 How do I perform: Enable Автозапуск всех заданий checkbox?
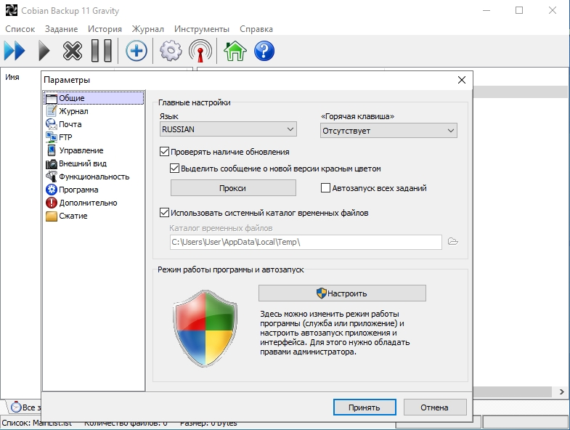pyautogui.click(x=325, y=187)
